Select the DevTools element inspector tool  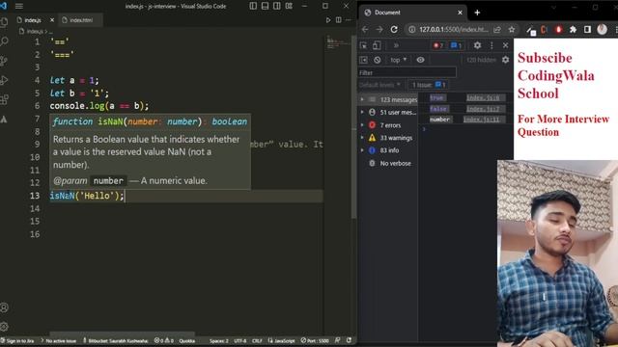363,45
